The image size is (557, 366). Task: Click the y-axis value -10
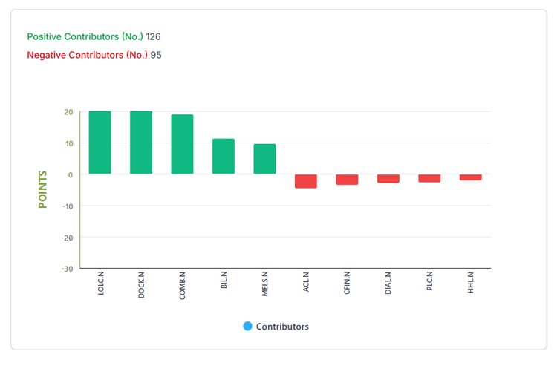68,206
